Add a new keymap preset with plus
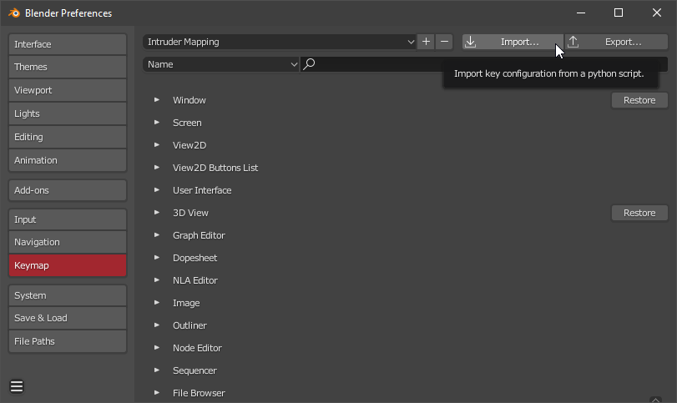Image resolution: width=677 pixels, height=403 pixels. coord(426,42)
